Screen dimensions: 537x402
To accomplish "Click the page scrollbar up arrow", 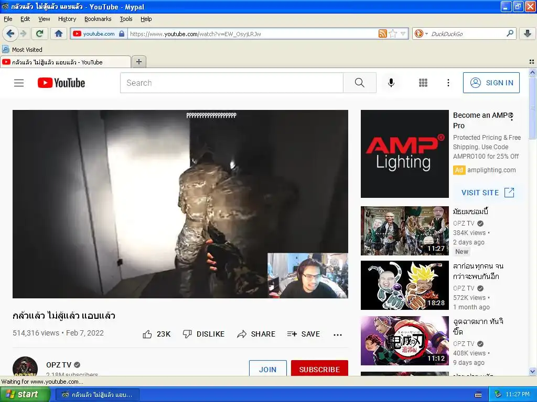I will point(532,72).
